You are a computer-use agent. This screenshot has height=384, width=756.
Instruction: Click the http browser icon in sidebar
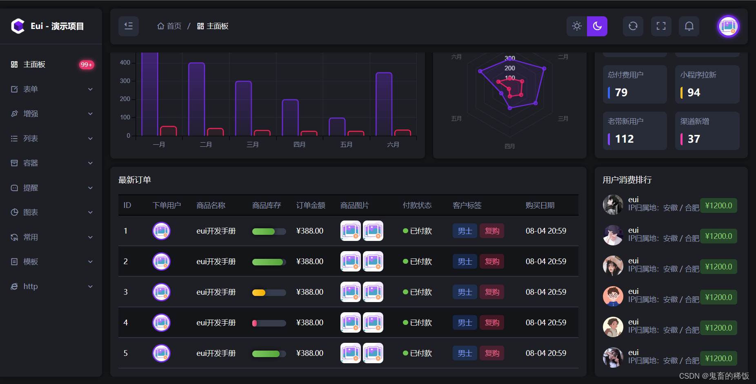[14, 287]
